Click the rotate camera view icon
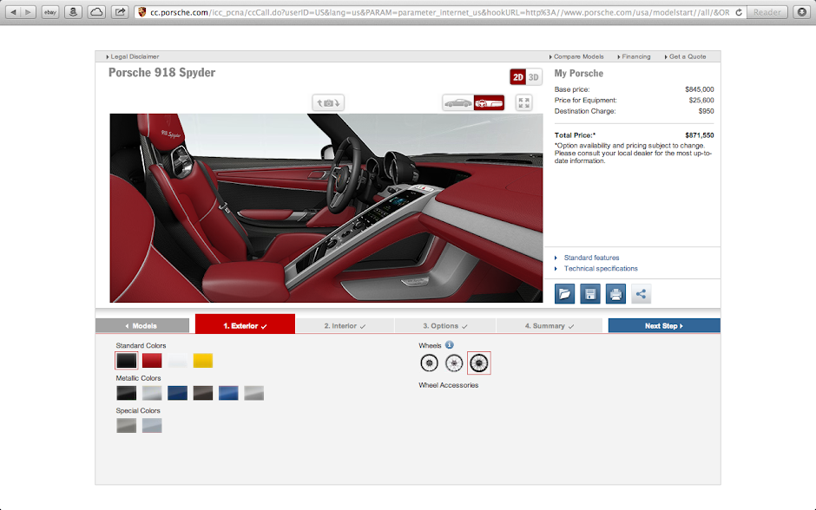The height and width of the screenshot is (510, 816). tap(329, 103)
